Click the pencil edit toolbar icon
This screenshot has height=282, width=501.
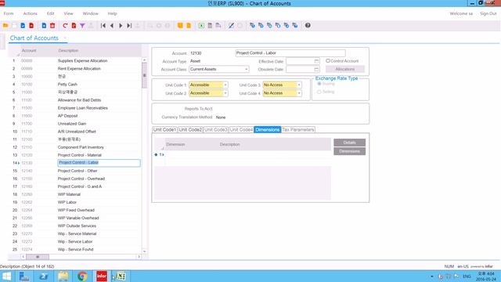coord(231,26)
